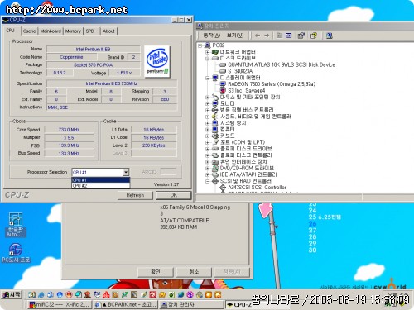Screen dimensions: 414x310
Task: Choose CPU #2 from the dropdown list
Action: point(100,186)
